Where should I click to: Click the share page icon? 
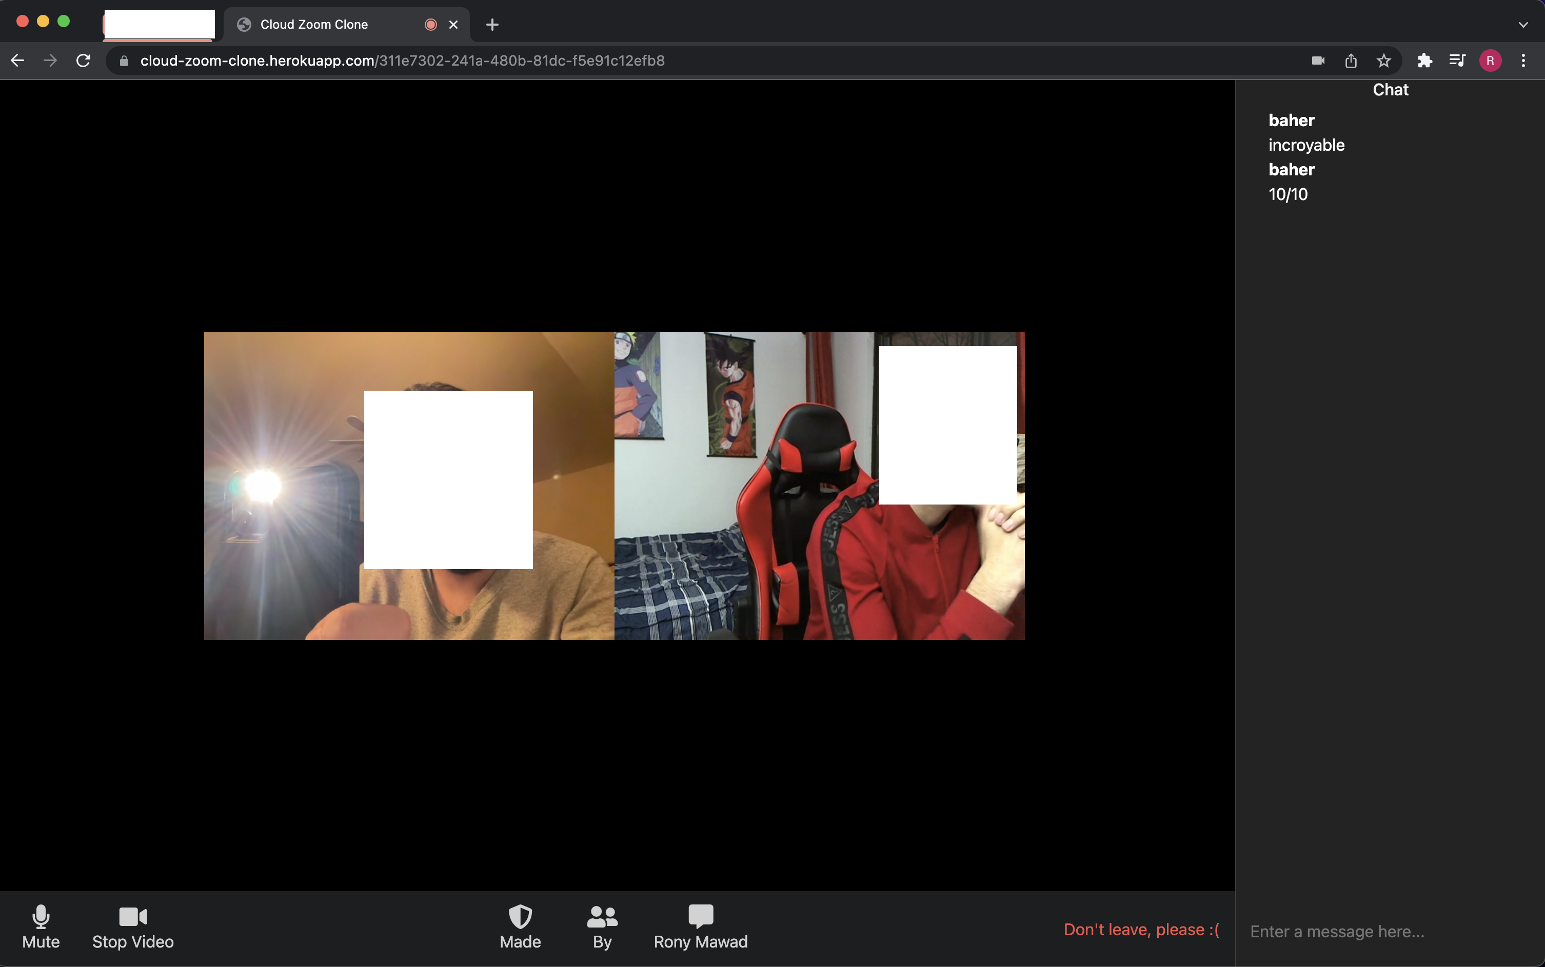point(1351,61)
